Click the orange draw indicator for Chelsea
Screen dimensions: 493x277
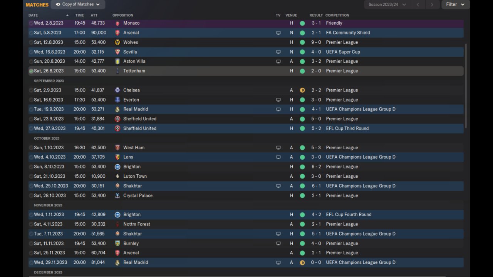click(302, 90)
